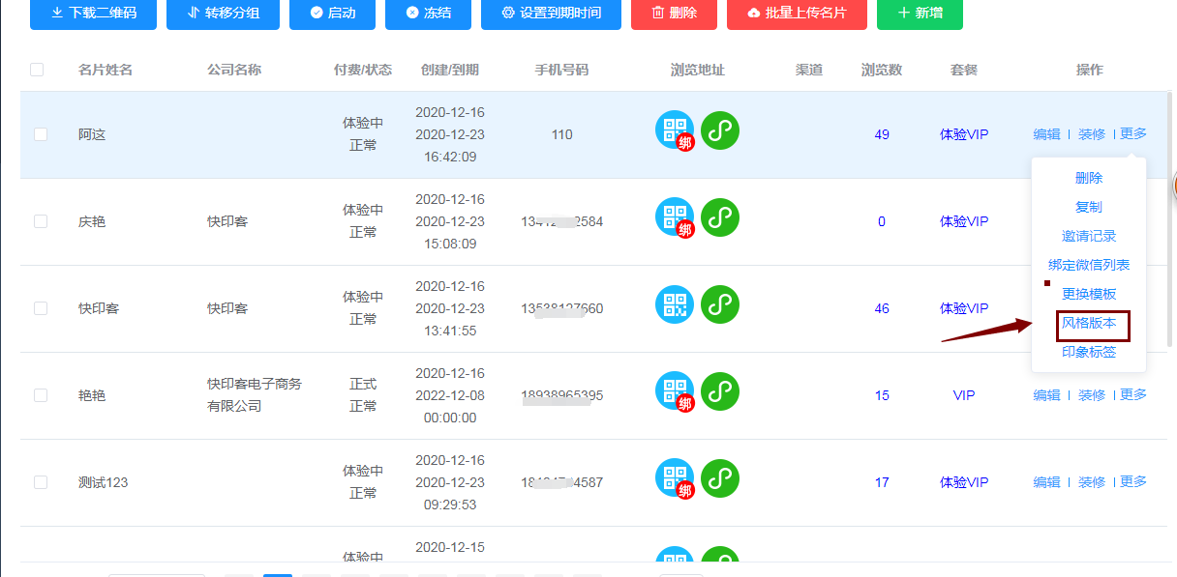This screenshot has height=577, width=1177.
Task: Click the green link icon in 艳艳 row
Action: (719, 391)
